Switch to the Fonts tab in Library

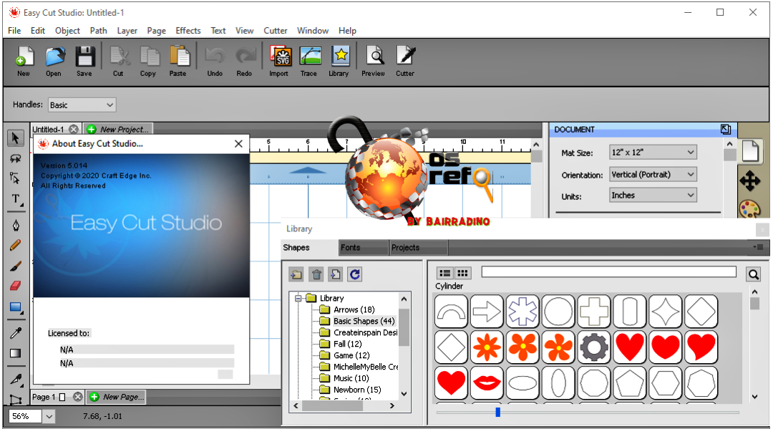(x=364, y=248)
